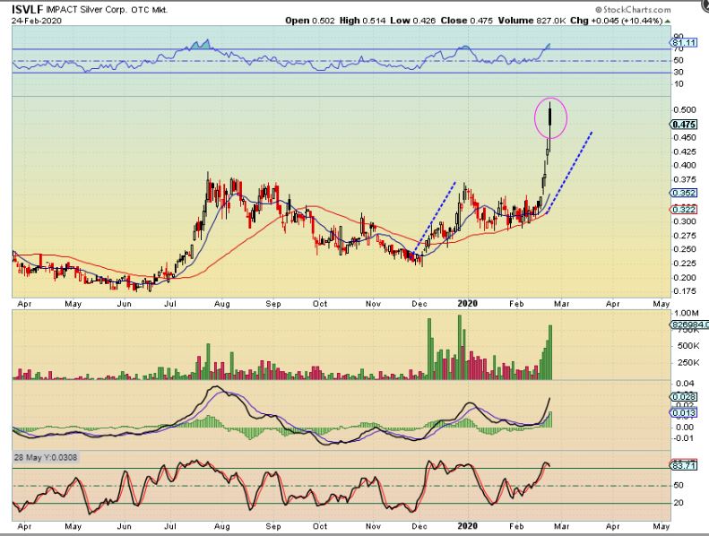The width and height of the screenshot is (709, 536).
Task: Click the RSI axis 10 level label
Action: 679,84
